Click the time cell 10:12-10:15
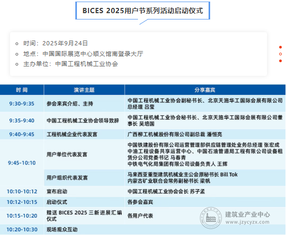 tap(22, 202)
